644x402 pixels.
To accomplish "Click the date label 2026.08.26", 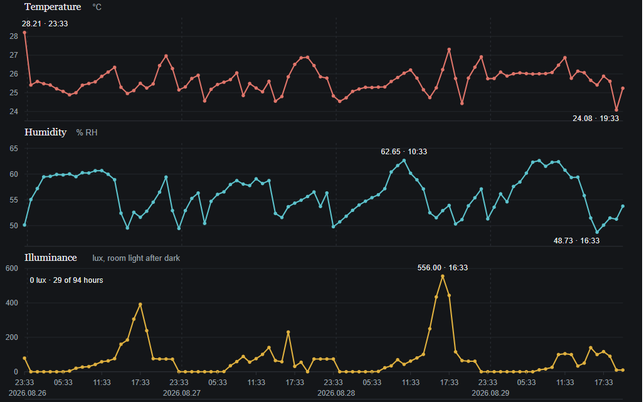I will point(27,393).
